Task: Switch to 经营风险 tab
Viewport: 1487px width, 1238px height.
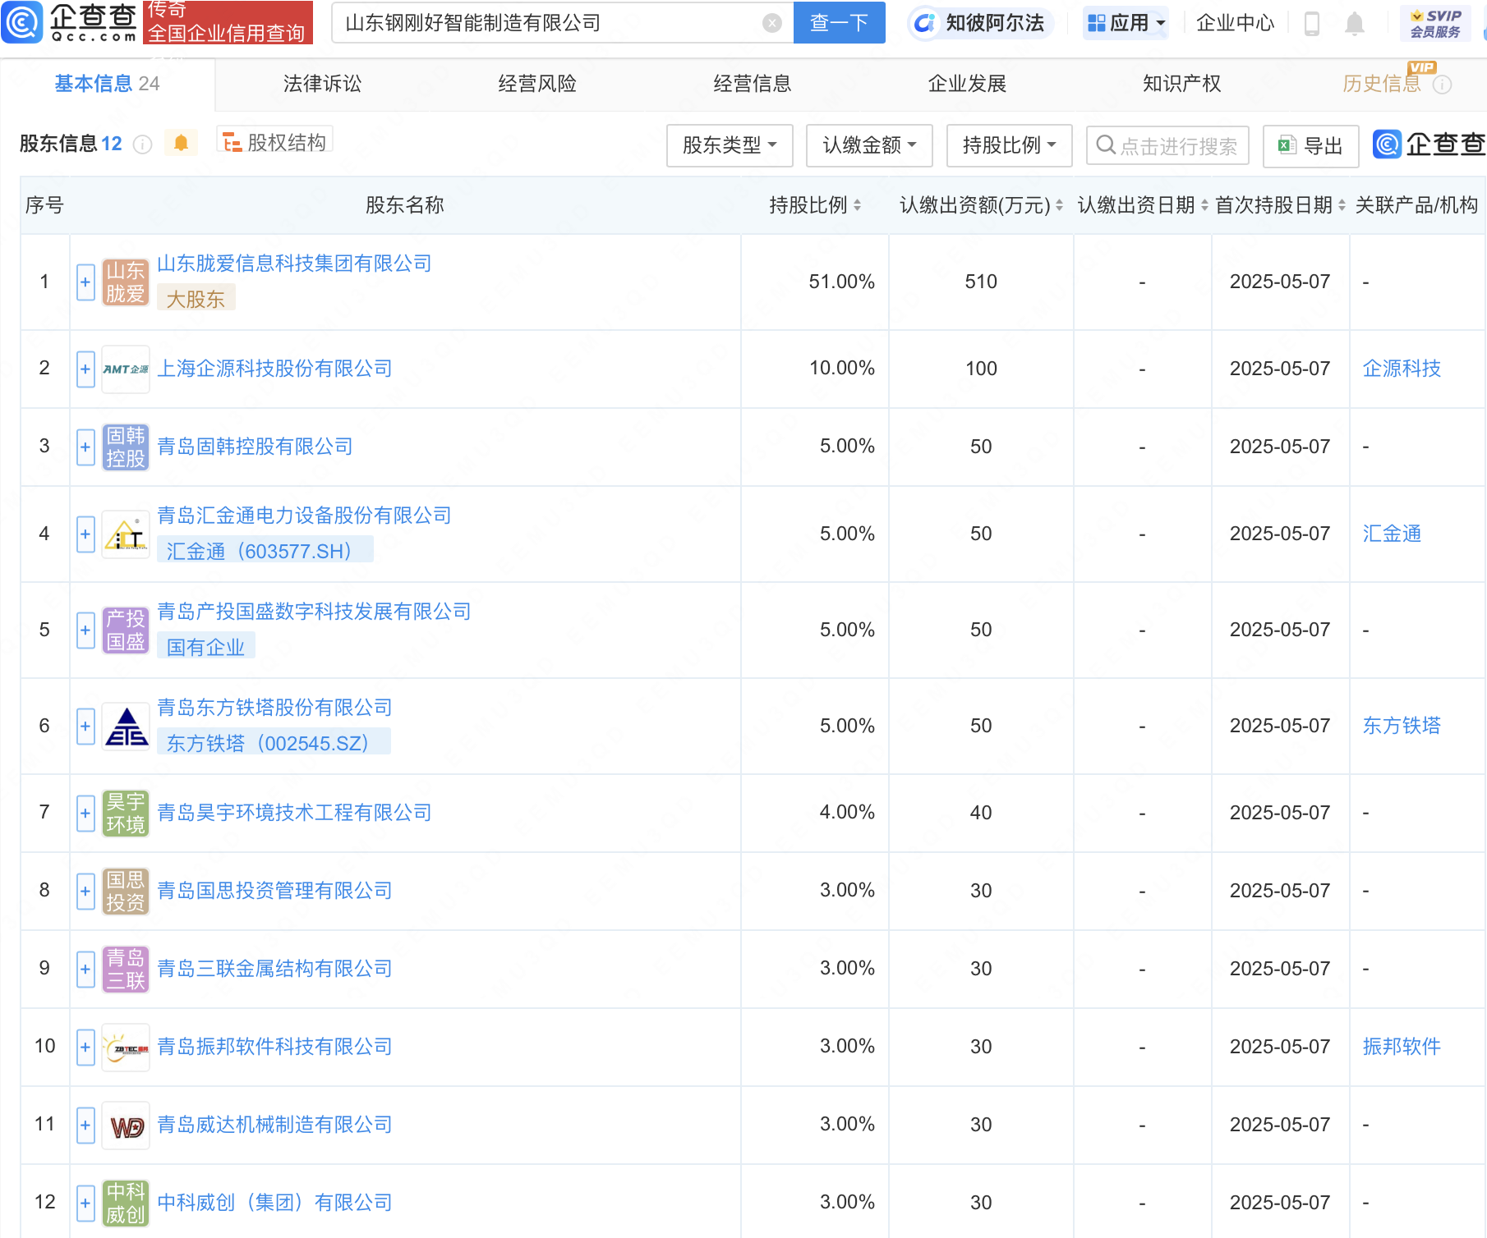Action: coord(537,84)
